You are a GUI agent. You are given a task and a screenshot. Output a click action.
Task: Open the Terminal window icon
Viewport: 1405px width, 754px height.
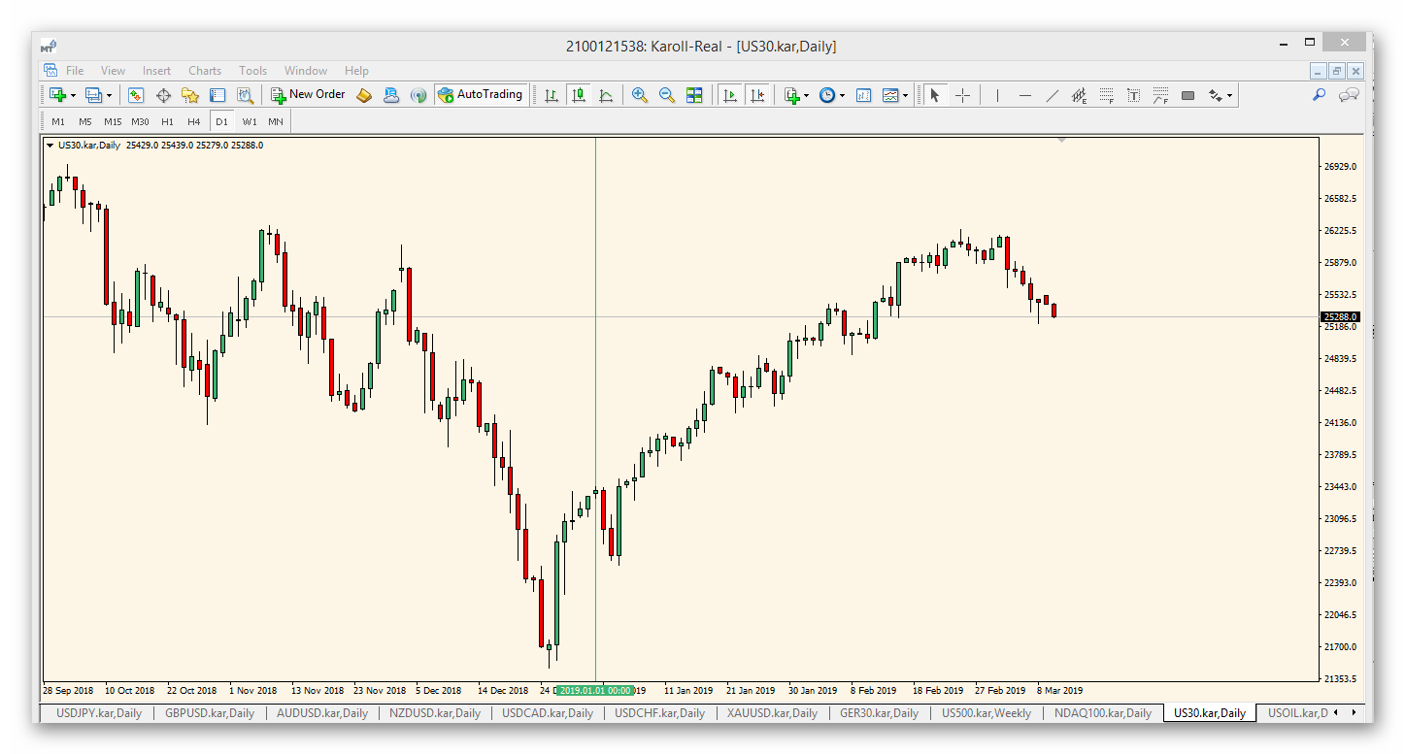[217, 95]
